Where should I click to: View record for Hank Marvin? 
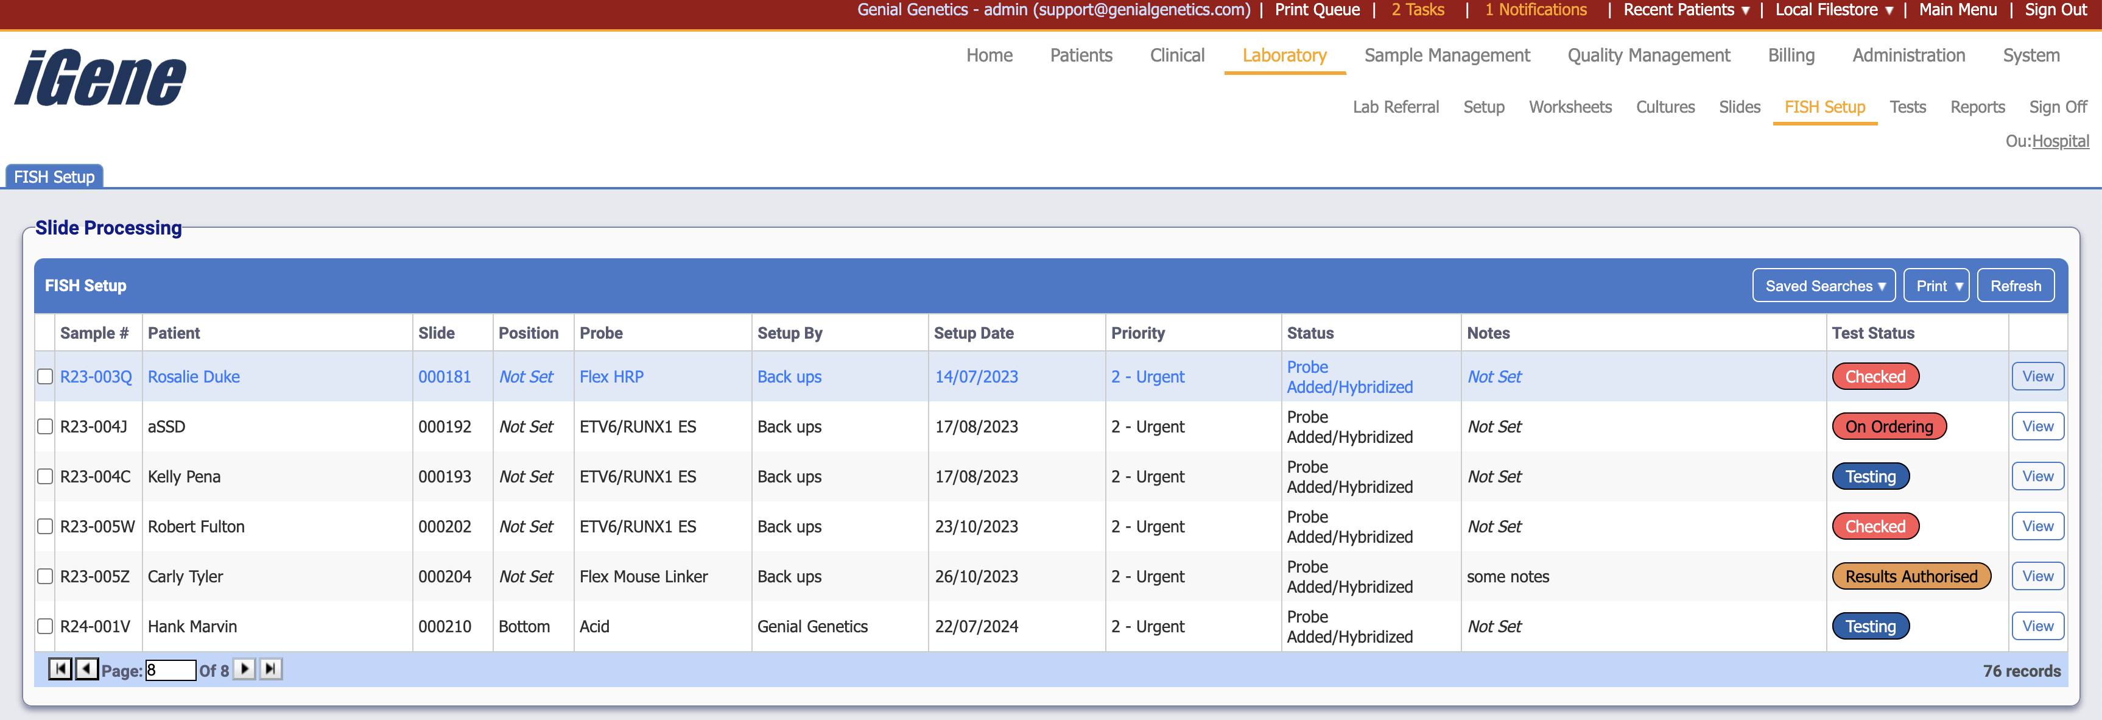2037,626
